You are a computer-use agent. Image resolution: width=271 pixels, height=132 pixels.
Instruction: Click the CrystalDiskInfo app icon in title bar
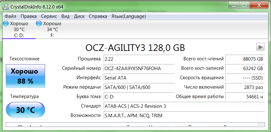coord(6,5)
